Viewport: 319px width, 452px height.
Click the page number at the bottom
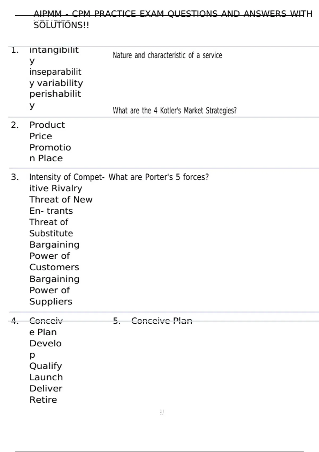162,412
